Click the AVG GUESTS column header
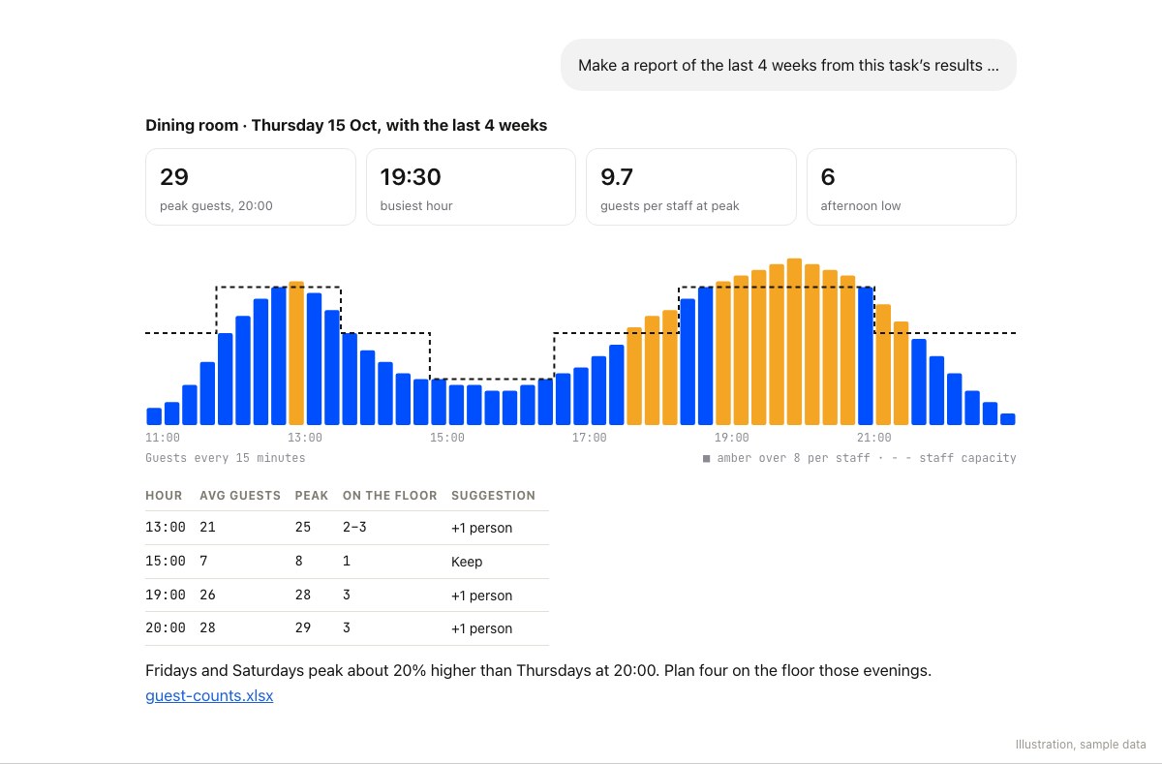The height and width of the screenshot is (764, 1162). (240, 495)
